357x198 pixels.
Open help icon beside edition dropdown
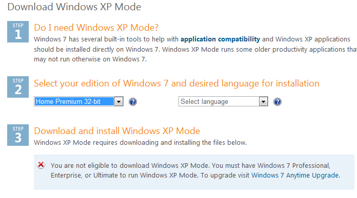[x=133, y=102]
